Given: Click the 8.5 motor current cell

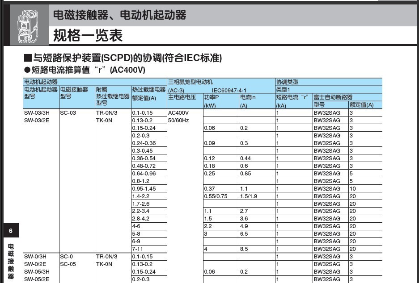Looking at the screenshot, I should (x=244, y=249).
